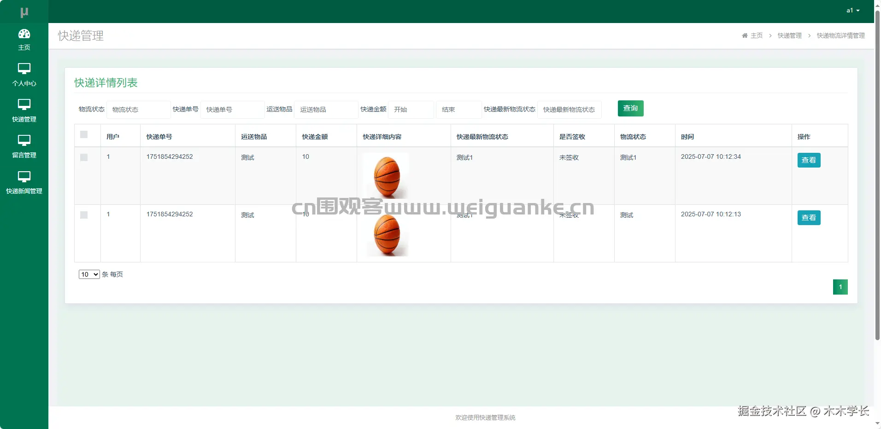The image size is (881, 429).
Task: Follow the 快递管理 breadcrumb link
Action: pyautogui.click(x=789, y=35)
